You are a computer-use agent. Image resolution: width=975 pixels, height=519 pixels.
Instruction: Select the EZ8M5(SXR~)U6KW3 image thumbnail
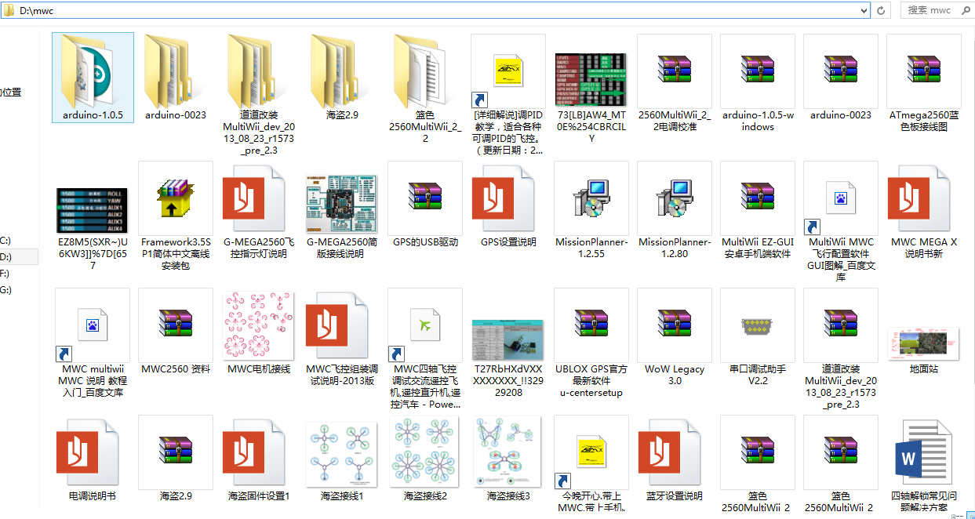point(93,212)
